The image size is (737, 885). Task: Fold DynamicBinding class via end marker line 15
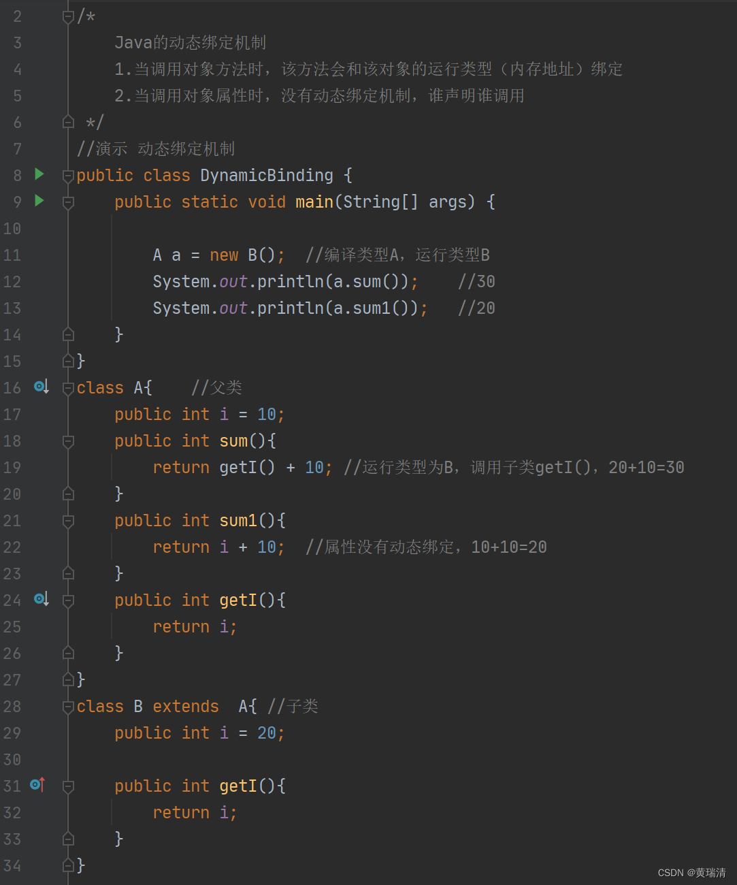(68, 361)
